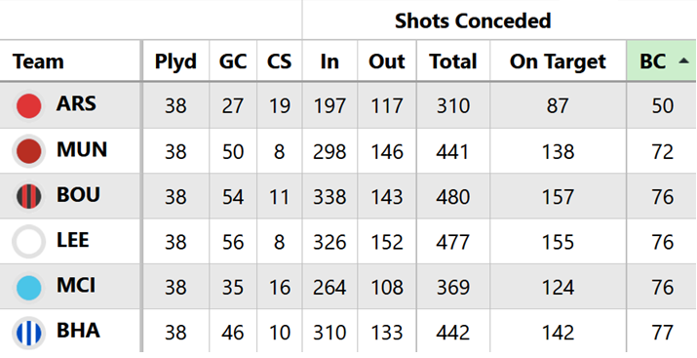Click the MUN dark red team badge
697x358 pixels.
[29, 151]
